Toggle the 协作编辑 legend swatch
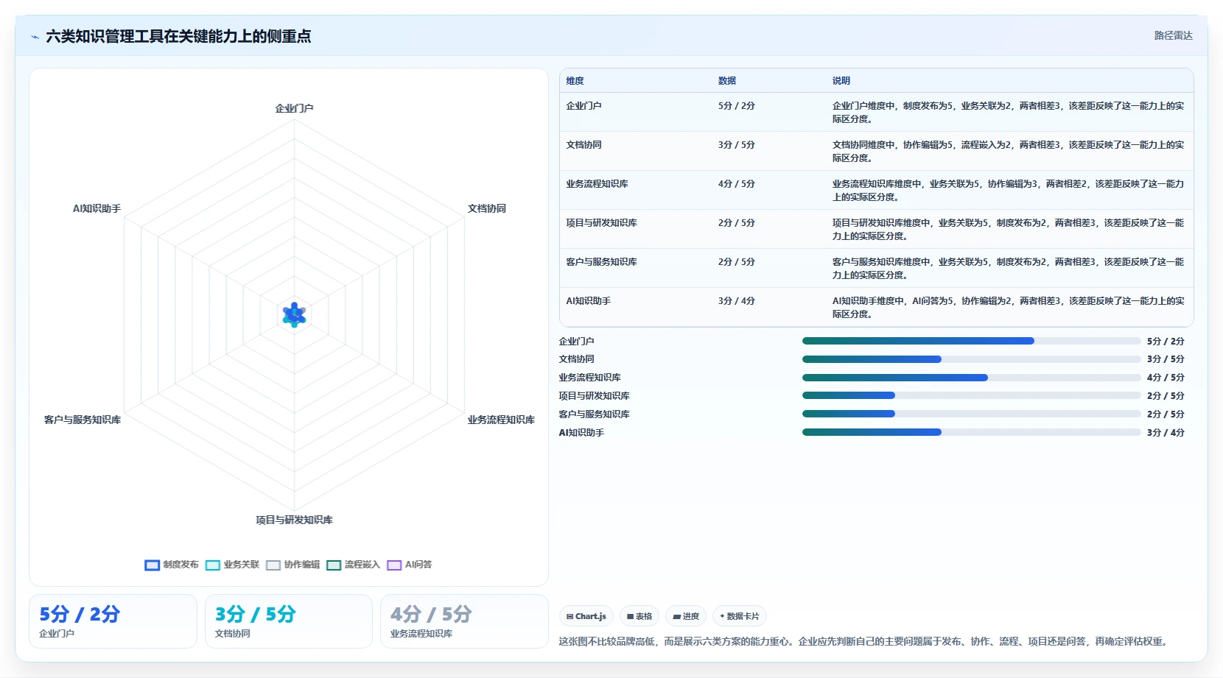 coord(273,565)
